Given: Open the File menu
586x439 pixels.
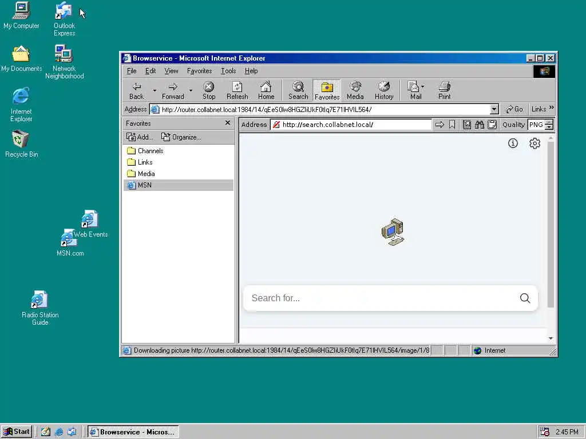Looking at the screenshot, I should [x=132, y=71].
